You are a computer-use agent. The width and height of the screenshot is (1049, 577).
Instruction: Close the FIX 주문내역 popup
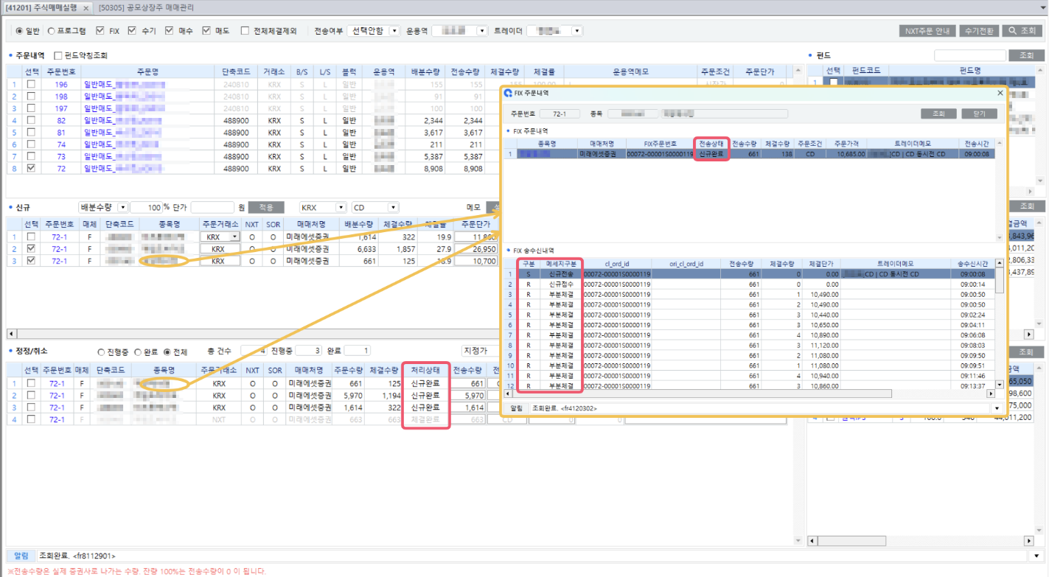tap(1000, 93)
